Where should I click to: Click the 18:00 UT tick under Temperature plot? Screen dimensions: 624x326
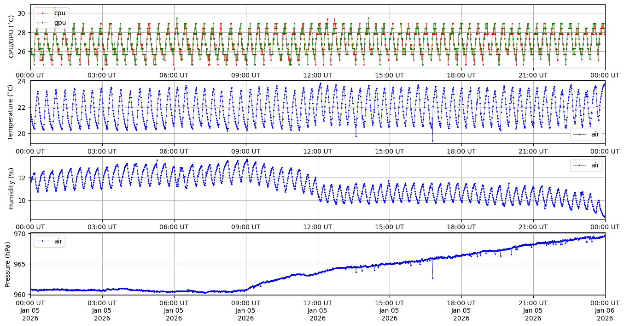click(x=461, y=151)
